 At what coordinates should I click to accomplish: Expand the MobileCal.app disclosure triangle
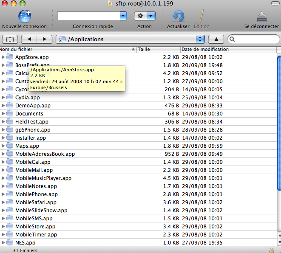pos(3,162)
